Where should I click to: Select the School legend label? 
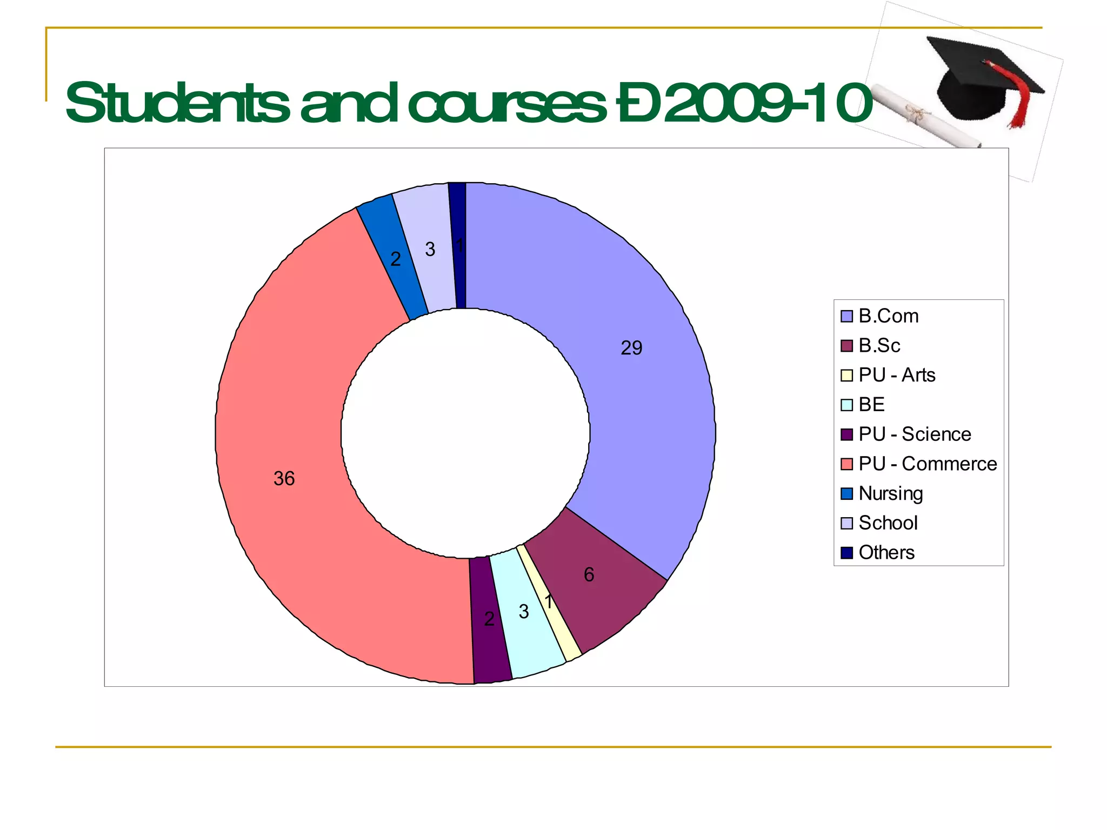(888, 523)
